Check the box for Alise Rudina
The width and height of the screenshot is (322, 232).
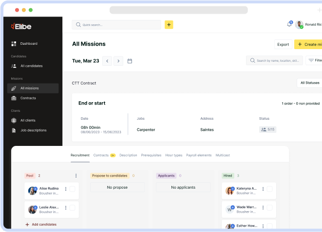pyautogui.click(x=72, y=189)
